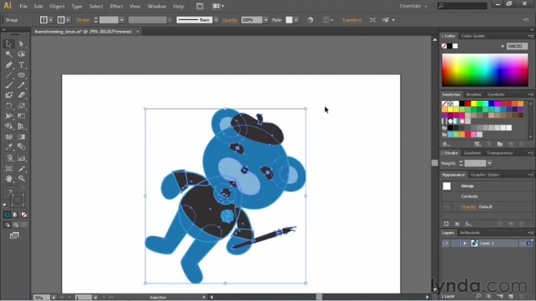536x301 pixels.
Task: Open the Window menu
Action: click(x=157, y=6)
